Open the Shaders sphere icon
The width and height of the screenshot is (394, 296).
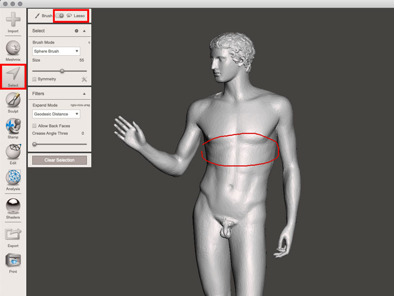tap(13, 205)
